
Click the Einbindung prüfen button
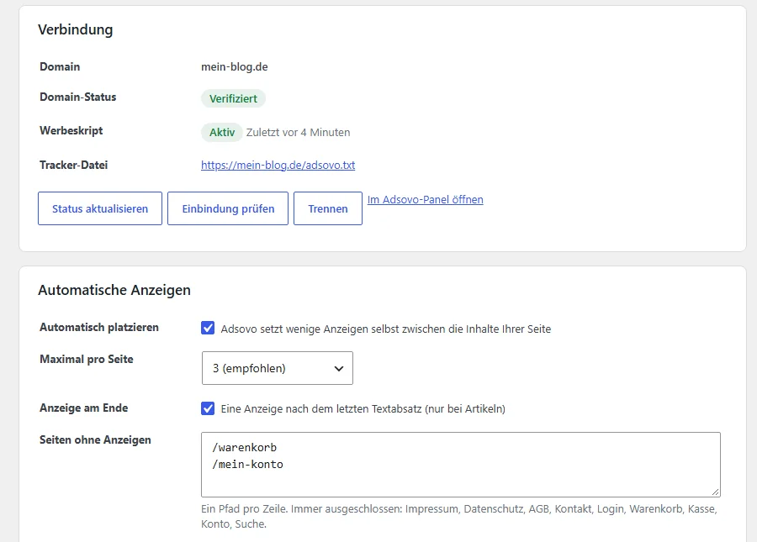tap(228, 208)
